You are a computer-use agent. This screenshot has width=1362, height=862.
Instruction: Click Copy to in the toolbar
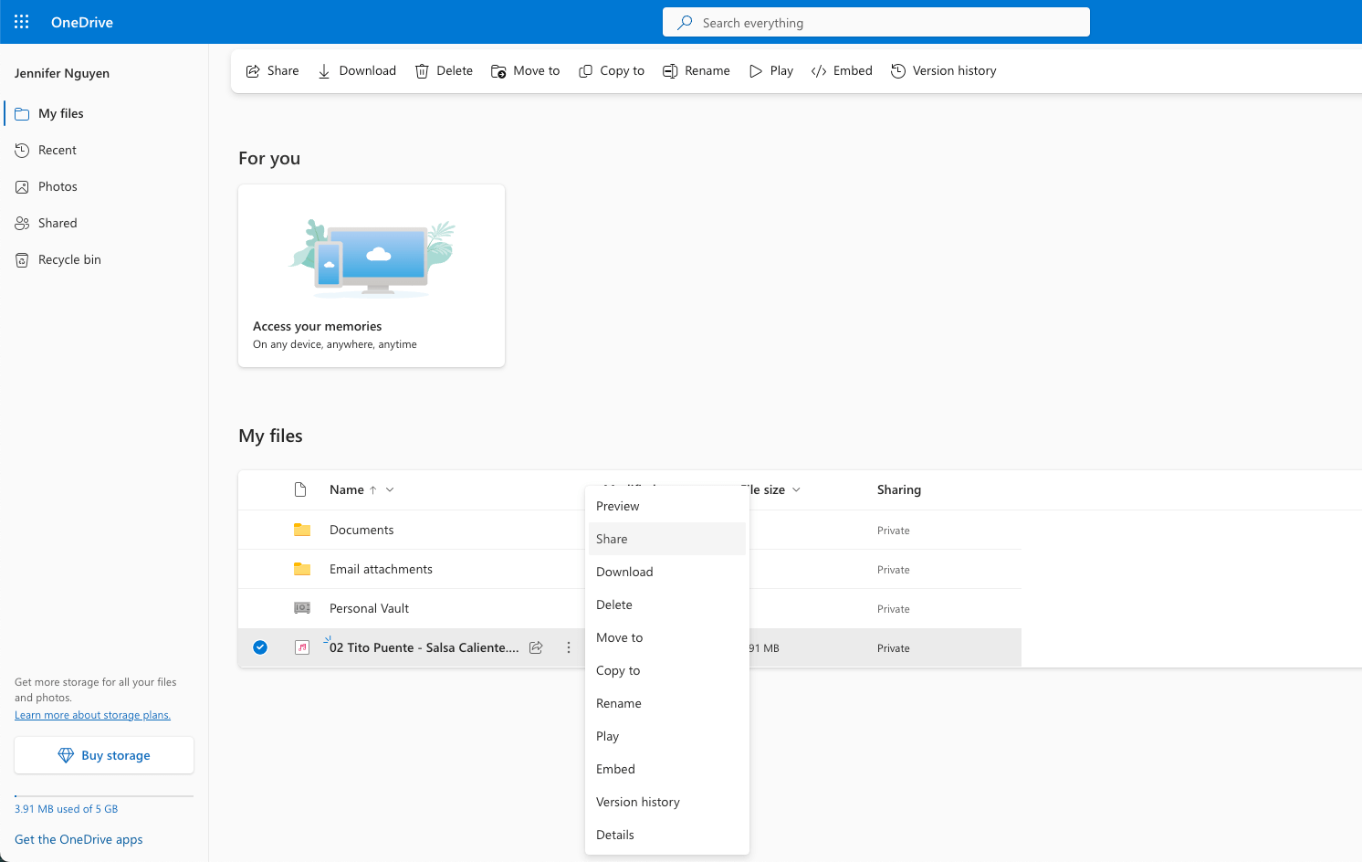[x=612, y=71]
